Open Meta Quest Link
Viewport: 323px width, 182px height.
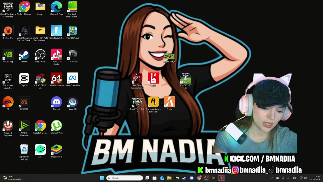pyautogui.click(x=73, y=80)
